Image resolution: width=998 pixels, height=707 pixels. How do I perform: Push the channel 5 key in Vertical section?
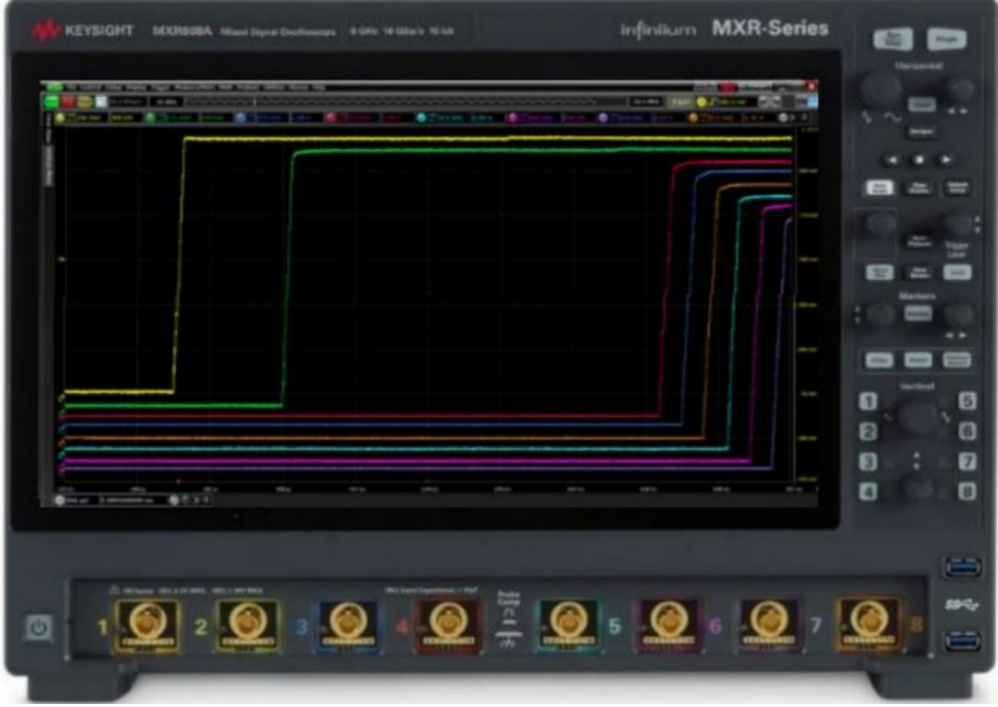pyautogui.click(x=967, y=401)
